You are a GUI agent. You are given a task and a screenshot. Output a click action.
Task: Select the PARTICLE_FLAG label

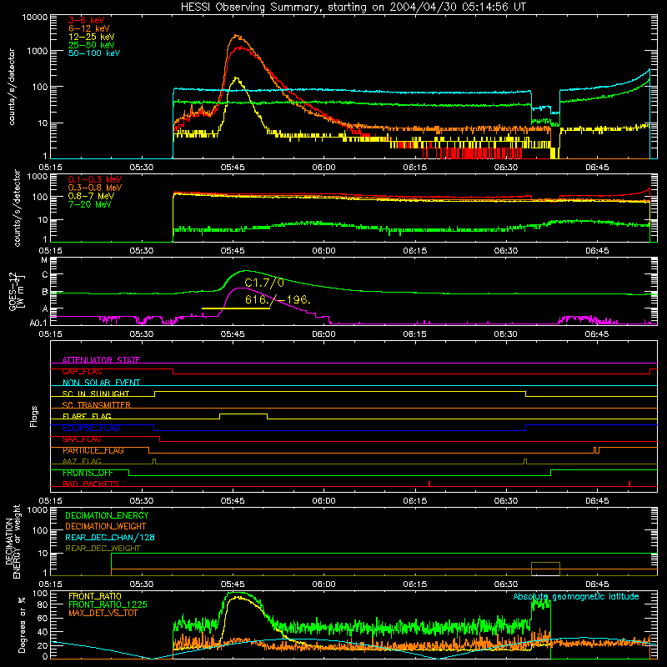coord(93,450)
